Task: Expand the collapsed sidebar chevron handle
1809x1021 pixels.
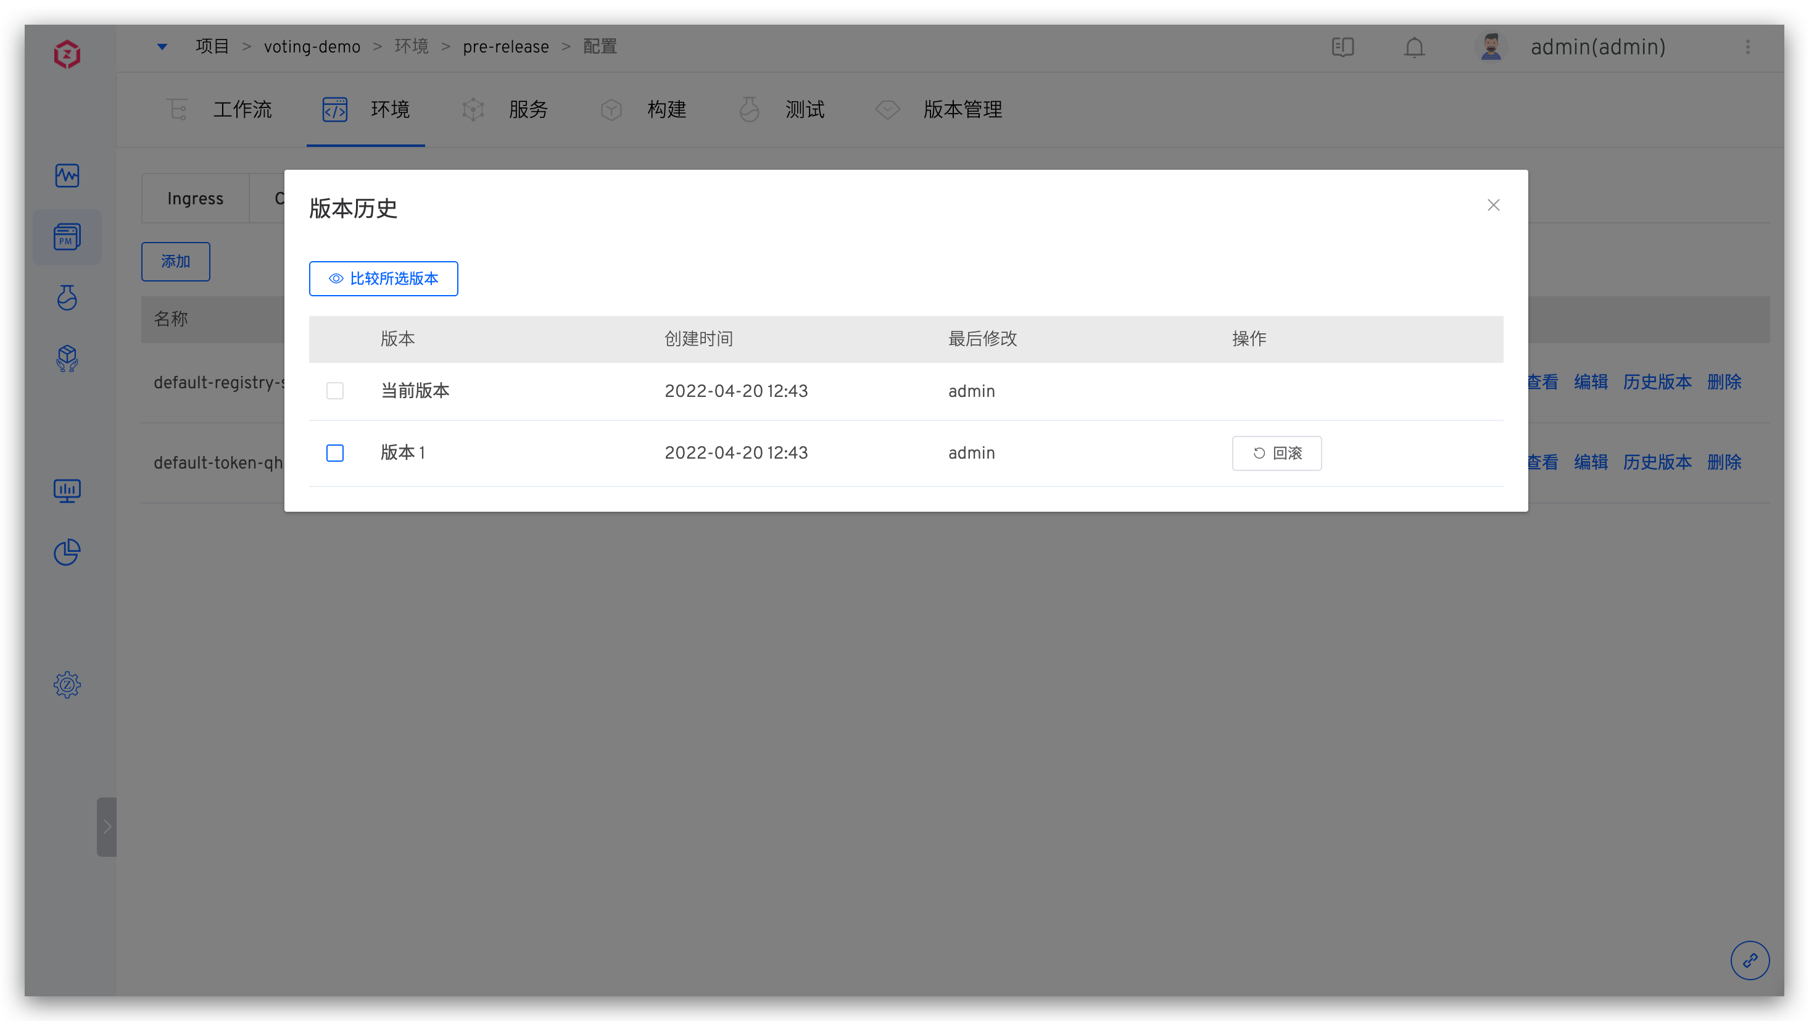Action: click(x=107, y=827)
